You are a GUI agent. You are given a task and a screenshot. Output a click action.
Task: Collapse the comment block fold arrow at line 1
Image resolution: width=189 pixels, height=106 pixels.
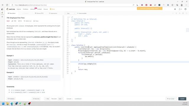click(x=69, y=17)
